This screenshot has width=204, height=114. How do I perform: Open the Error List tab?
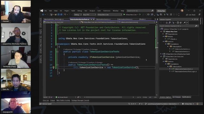pyautogui.click(x=46, y=100)
